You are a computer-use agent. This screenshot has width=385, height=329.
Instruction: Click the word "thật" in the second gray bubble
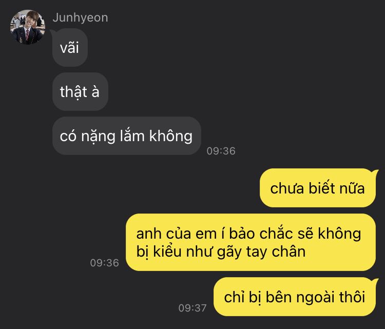tap(73, 92)
